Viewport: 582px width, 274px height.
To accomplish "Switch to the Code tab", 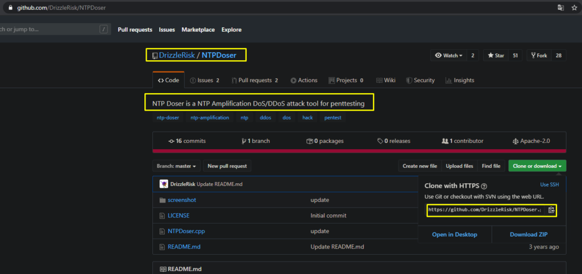I will pos(168,81).
